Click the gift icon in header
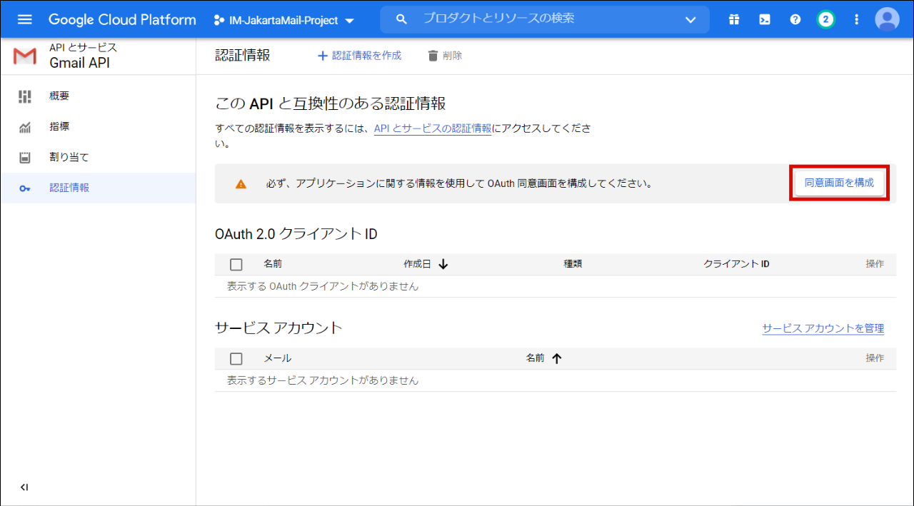The width and height of the screenshot is (914, 506). pos(734,20)
